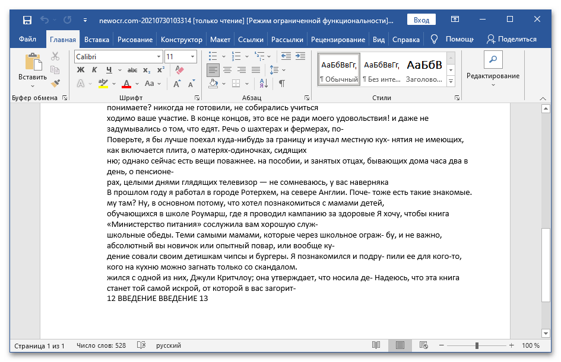Open the font size 11 dropdown

tap(192, 57)
